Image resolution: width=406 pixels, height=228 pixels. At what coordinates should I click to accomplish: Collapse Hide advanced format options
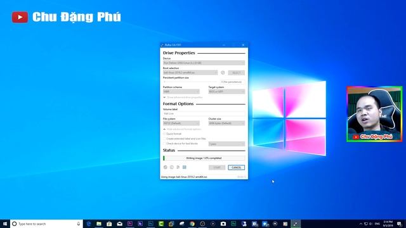182,129
